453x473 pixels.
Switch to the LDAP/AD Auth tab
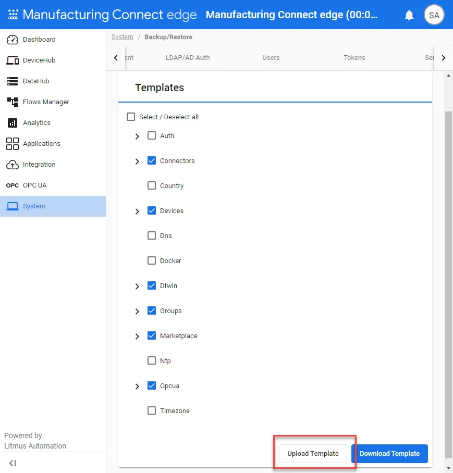point(188,58)
